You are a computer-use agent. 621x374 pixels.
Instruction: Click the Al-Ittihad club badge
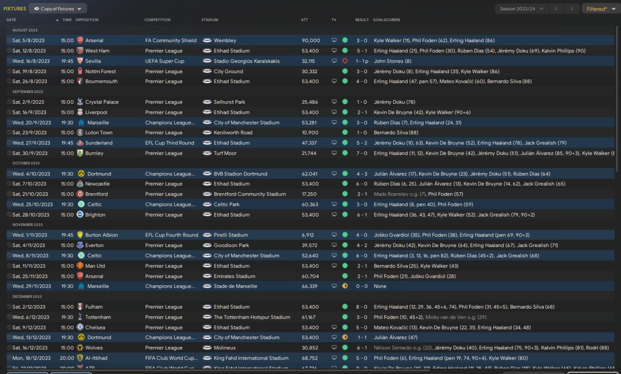[80, 358]
